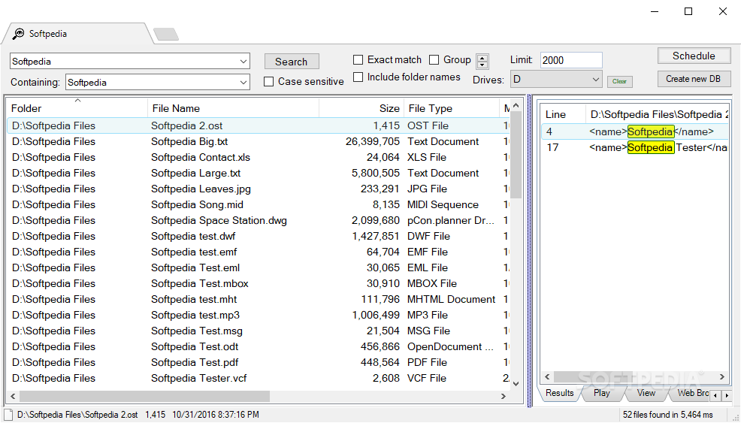Select the Softpedia Big.txt file

(189, 141)
